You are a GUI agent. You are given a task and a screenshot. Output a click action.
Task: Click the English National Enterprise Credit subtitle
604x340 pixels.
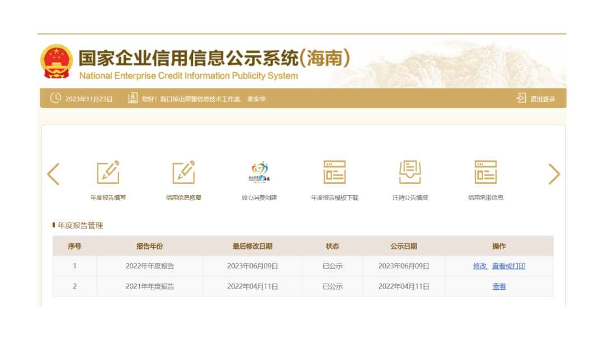[x=188, y=76]
